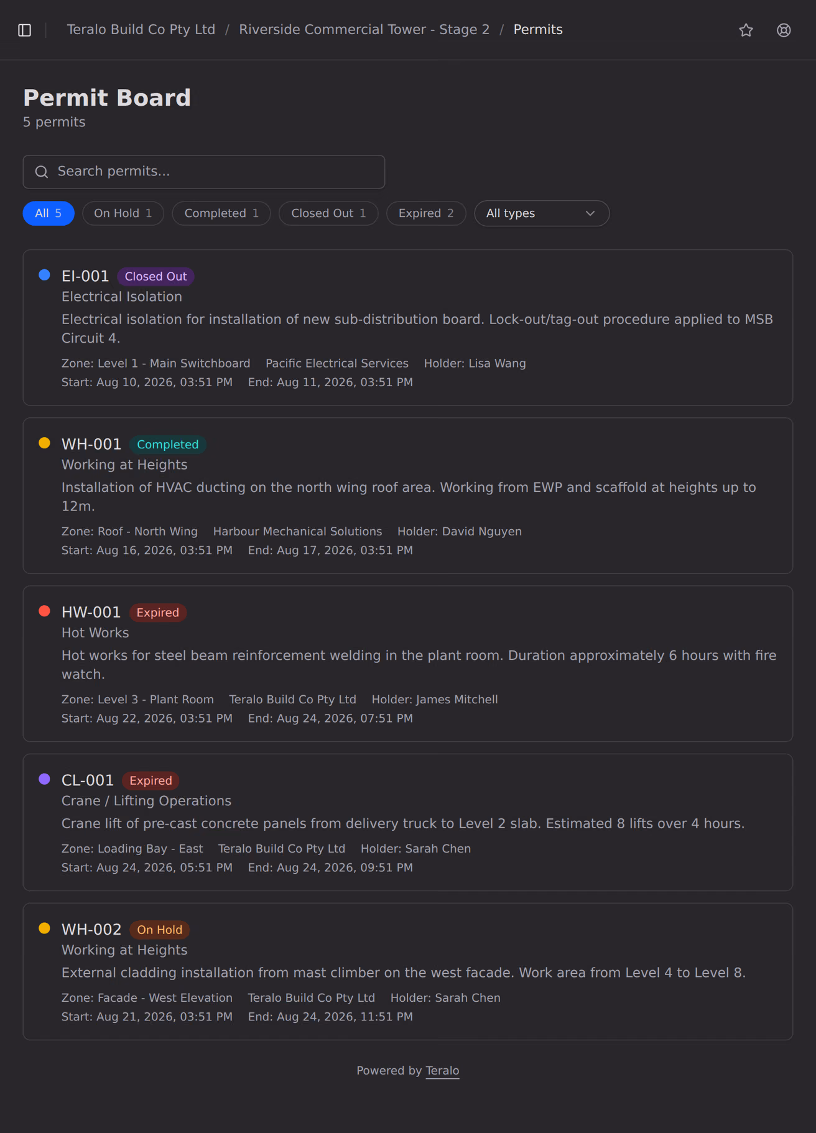Focus the Search permits input field
This screenshot has width=816, height=1133.
pyautogui.click(x=204, y=172)
